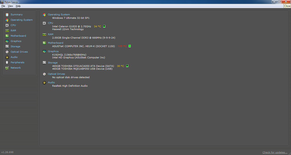Click the RAM heading link in main panel

coord(51,34)
